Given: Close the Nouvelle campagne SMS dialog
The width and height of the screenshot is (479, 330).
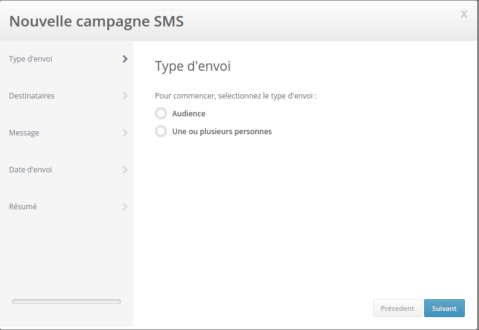Looking at the screenshot, I should [464, 14].
